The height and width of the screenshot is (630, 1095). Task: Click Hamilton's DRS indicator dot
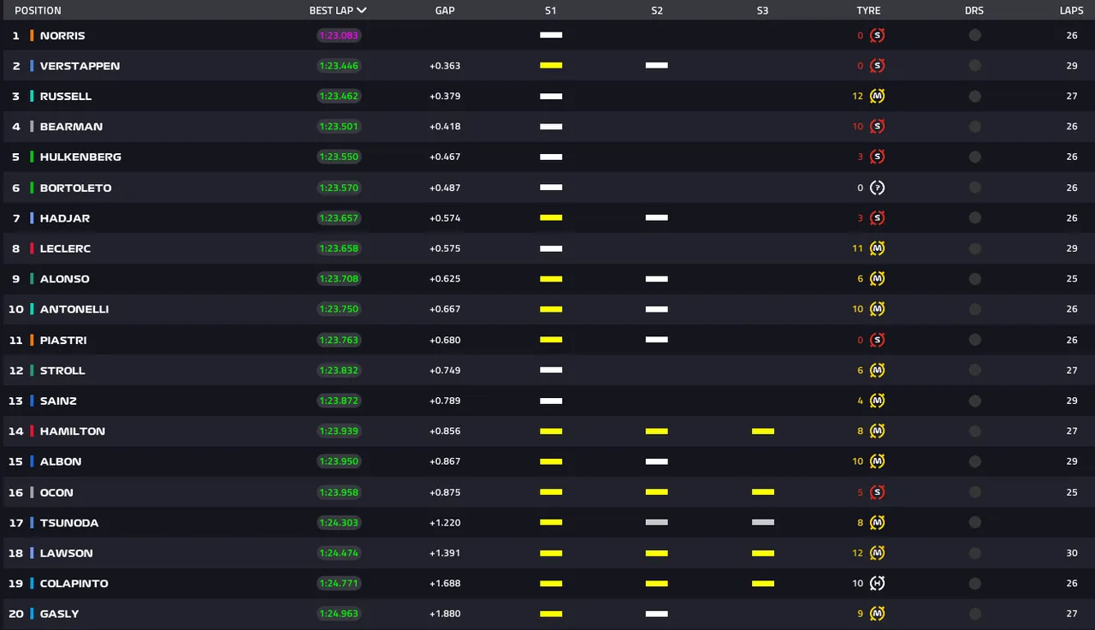pos(974,431)
